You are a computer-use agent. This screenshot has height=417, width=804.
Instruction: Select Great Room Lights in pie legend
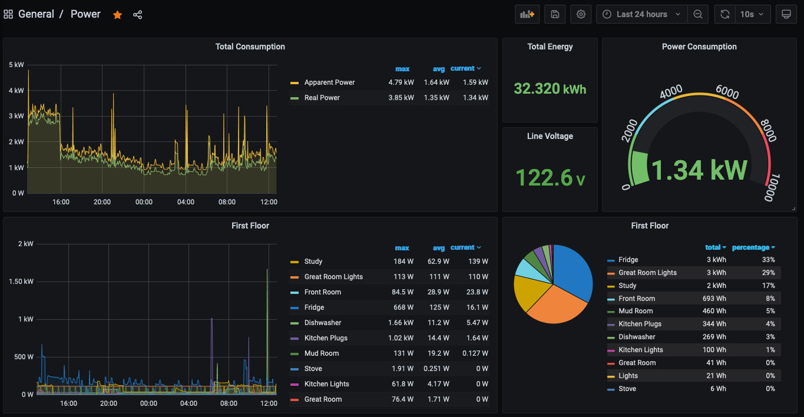[x=647, y=273]
